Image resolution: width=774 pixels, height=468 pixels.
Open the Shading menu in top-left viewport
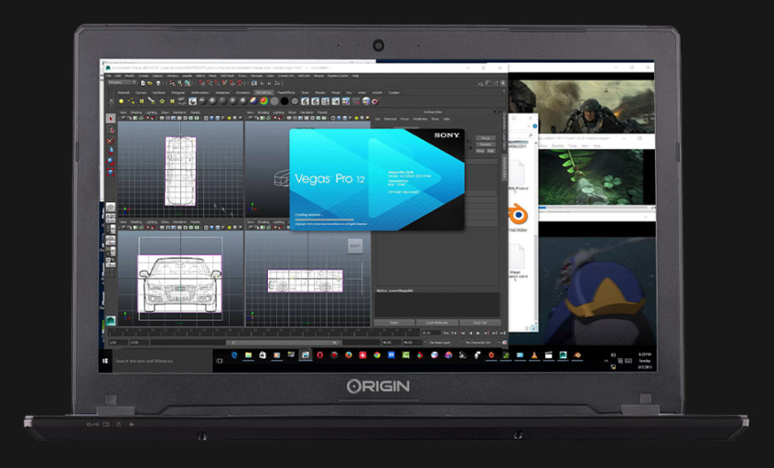137,112
